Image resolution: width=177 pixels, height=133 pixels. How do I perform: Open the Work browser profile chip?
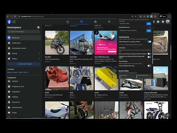[x=163, y=16]
